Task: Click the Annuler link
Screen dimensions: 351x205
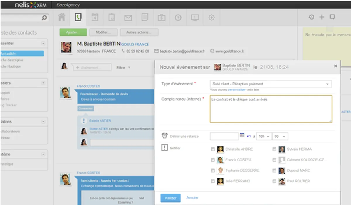Action: (192, 198)
